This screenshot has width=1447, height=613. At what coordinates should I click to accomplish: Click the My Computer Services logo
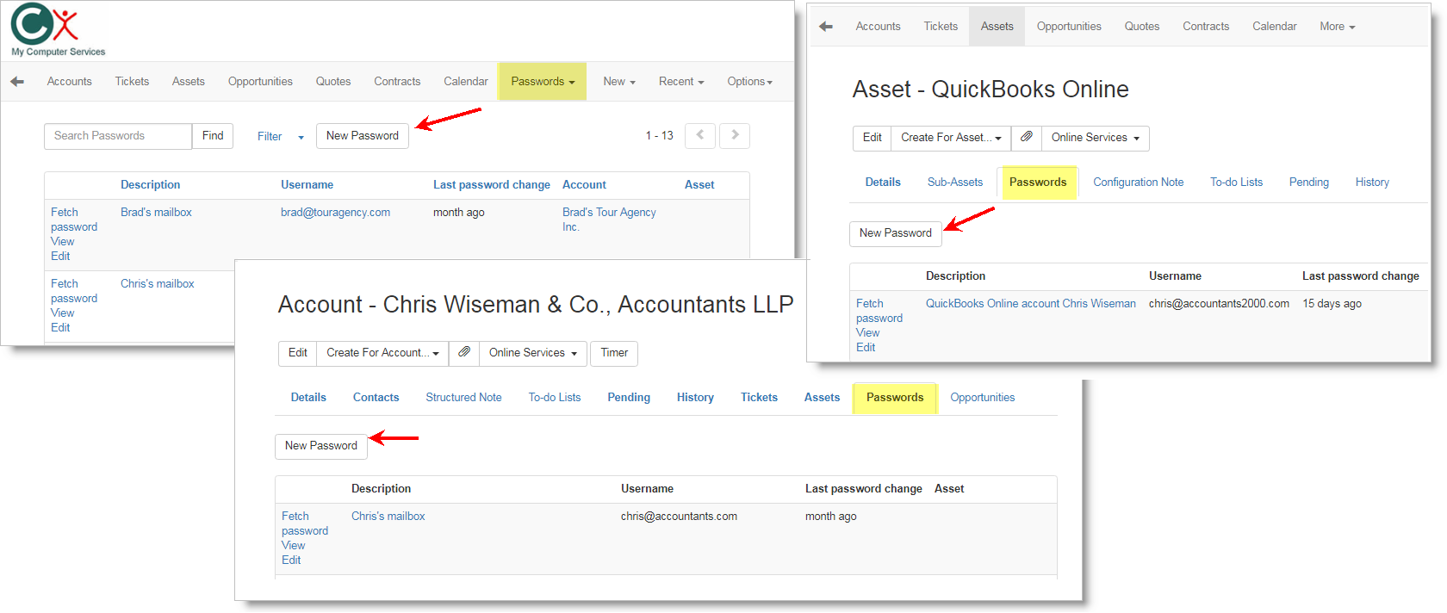(x=57, y=29)
